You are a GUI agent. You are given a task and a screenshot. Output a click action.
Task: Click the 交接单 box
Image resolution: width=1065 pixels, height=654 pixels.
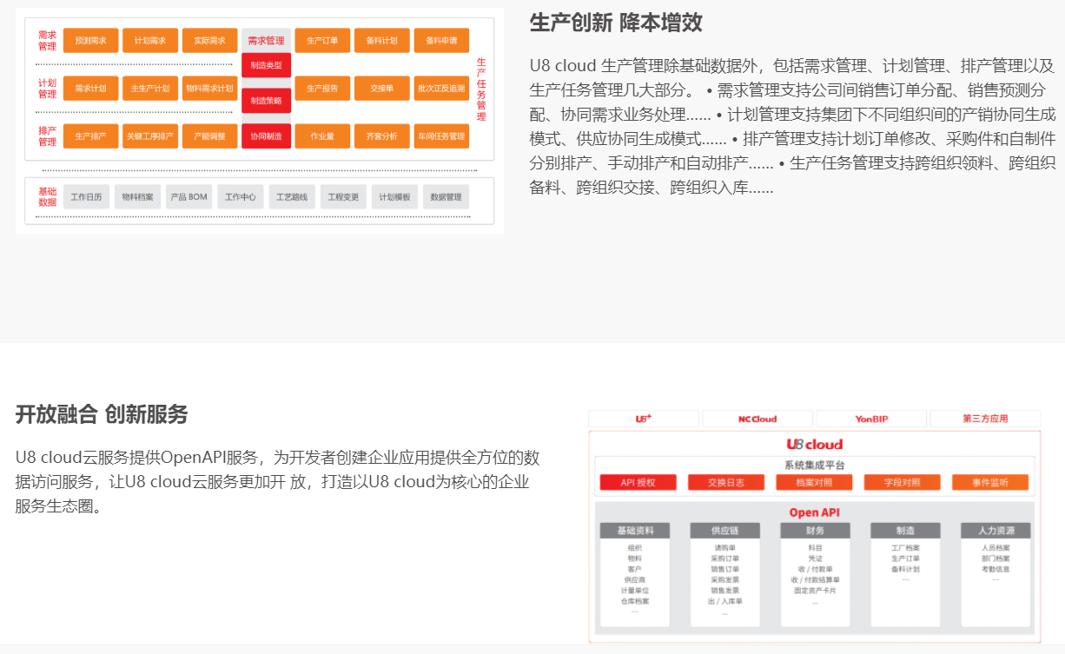382,88
